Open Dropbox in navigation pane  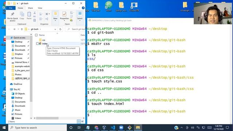(19, 54)
